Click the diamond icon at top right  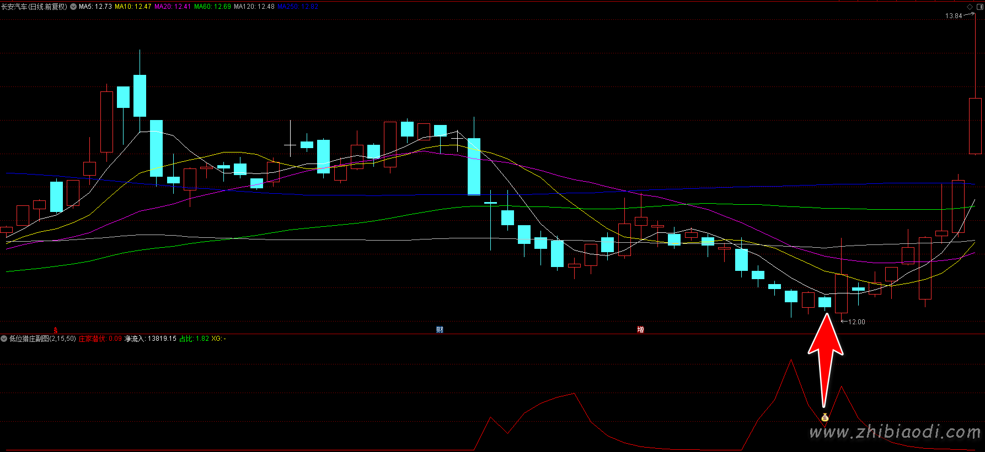[x=970, y=7]
